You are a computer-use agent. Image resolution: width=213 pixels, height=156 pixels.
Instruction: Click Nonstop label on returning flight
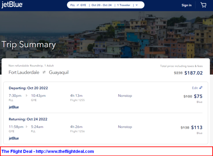(x=125, y=127)
